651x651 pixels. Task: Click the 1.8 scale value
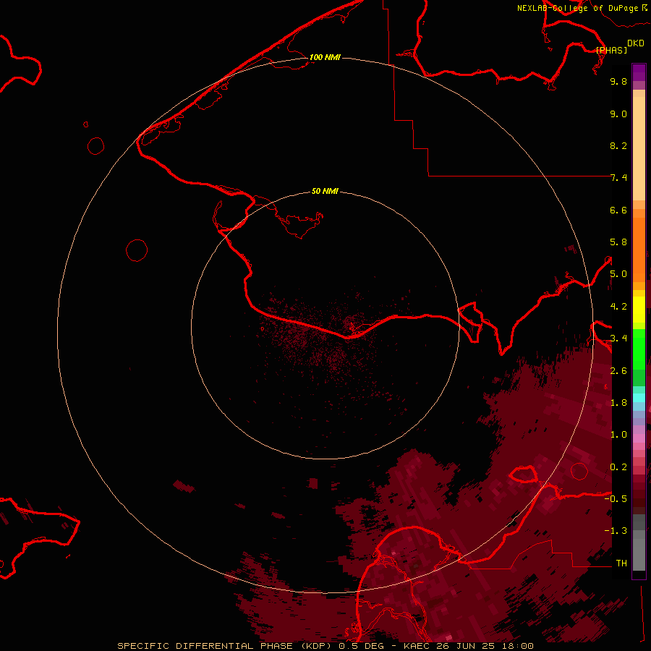[618, 403]
